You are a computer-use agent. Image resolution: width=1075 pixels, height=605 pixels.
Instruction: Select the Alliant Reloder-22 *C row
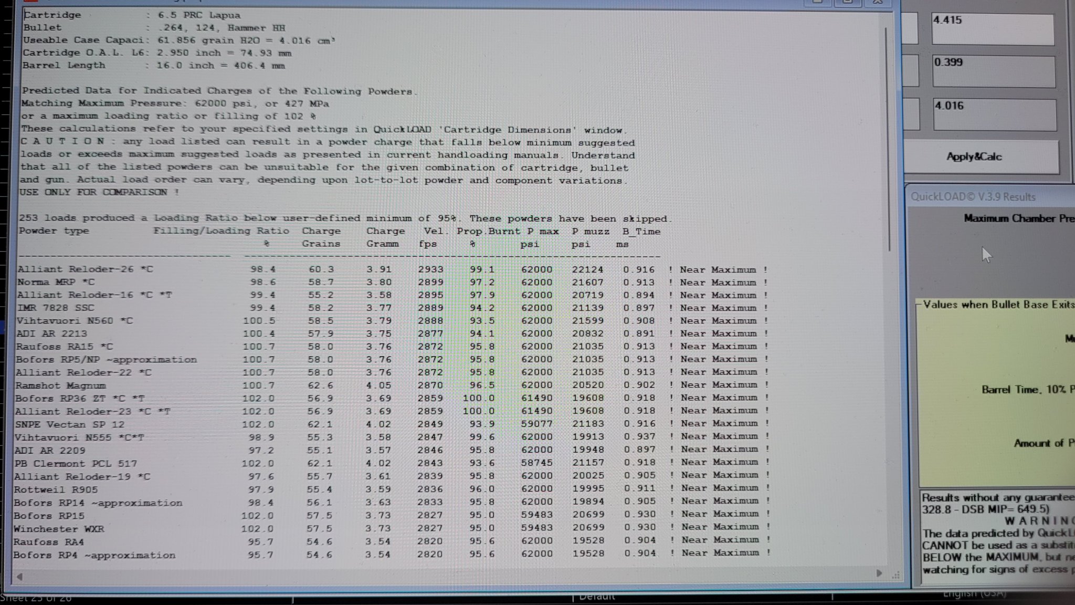point(393,372)
